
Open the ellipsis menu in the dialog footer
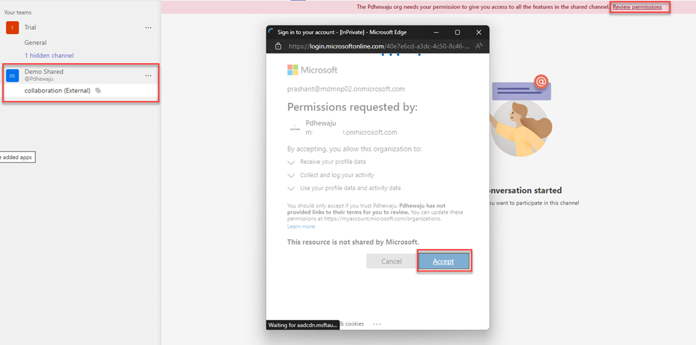[x=377, y=324]
